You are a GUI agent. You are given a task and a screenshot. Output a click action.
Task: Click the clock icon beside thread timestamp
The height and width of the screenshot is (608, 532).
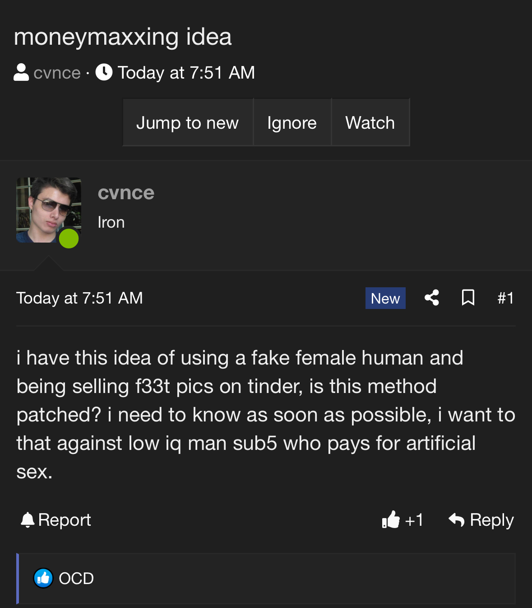tap(104, 72)
